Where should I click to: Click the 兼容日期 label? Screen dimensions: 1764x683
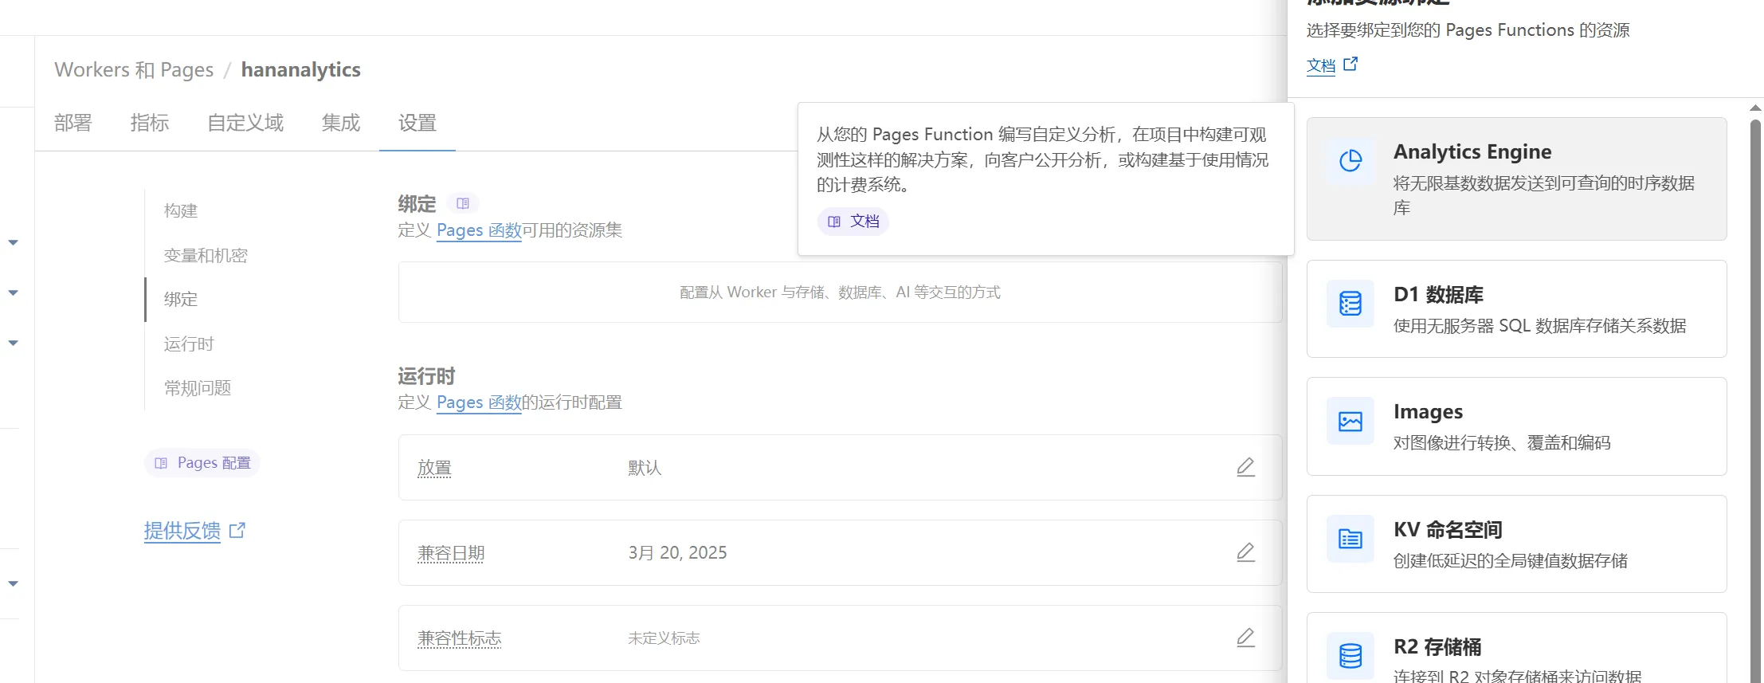(451, 553)
